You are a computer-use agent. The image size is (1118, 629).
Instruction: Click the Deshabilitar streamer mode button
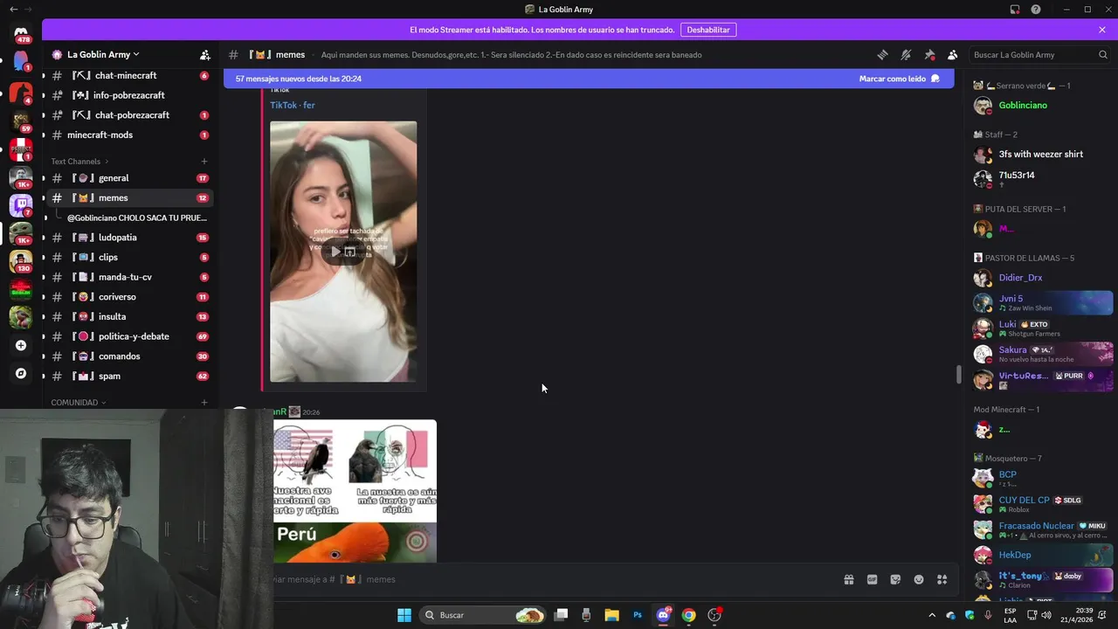click(707, 30)
